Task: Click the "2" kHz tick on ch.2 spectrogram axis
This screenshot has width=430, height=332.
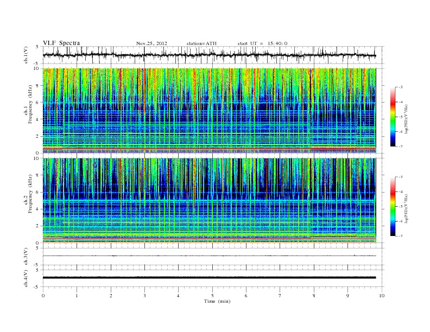Action: (37, 226)
